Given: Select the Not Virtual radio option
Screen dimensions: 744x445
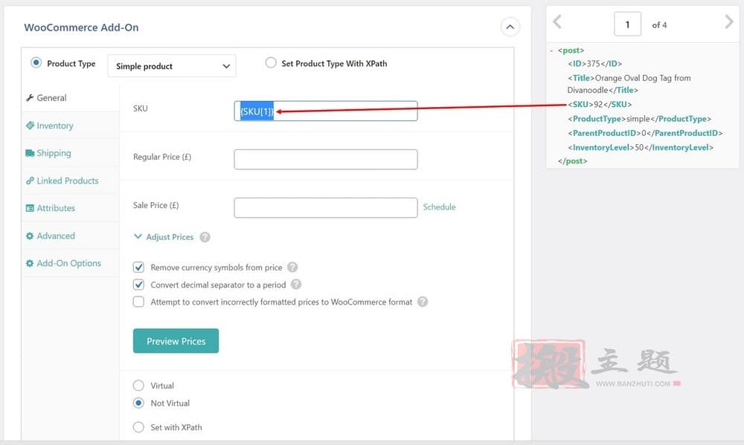Looking at the screenshot, I should click(x=138, y=403).
